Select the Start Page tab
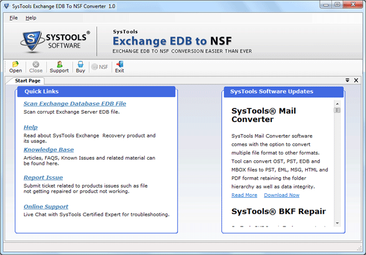The height and width of the screenshot is (255, 366). 27,81
